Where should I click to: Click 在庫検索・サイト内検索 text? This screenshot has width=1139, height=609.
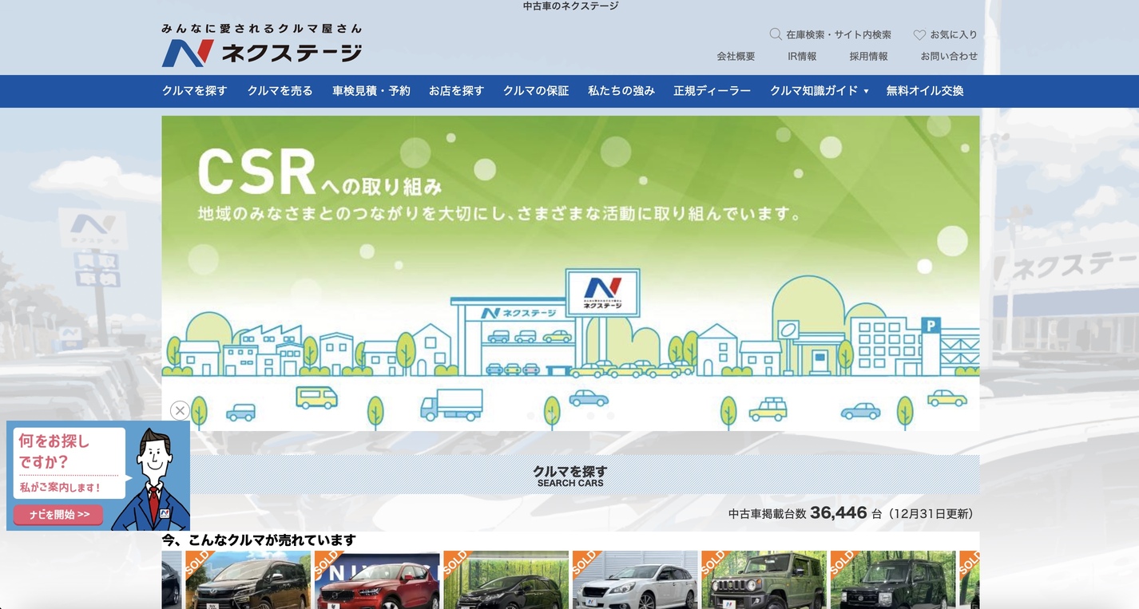point(839,35)
